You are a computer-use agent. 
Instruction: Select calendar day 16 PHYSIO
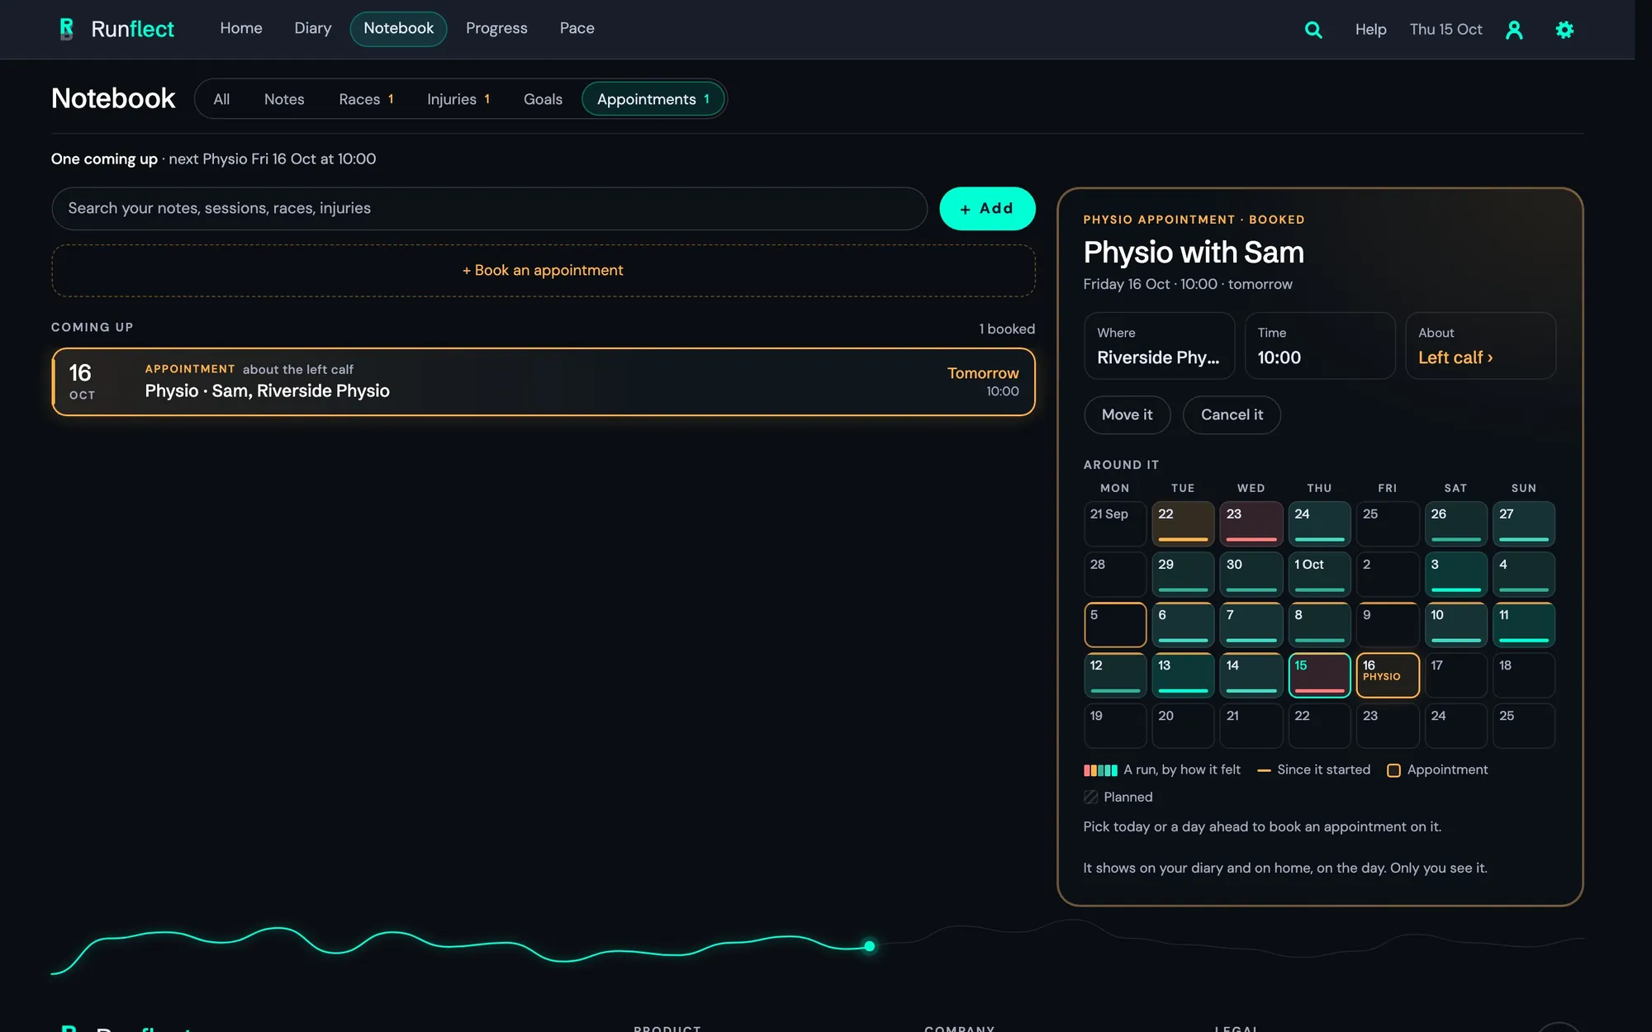(x=1388, y=675)
